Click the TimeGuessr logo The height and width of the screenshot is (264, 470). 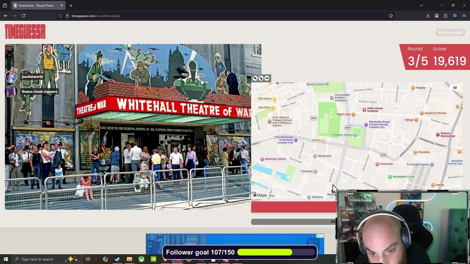(25, 32)
